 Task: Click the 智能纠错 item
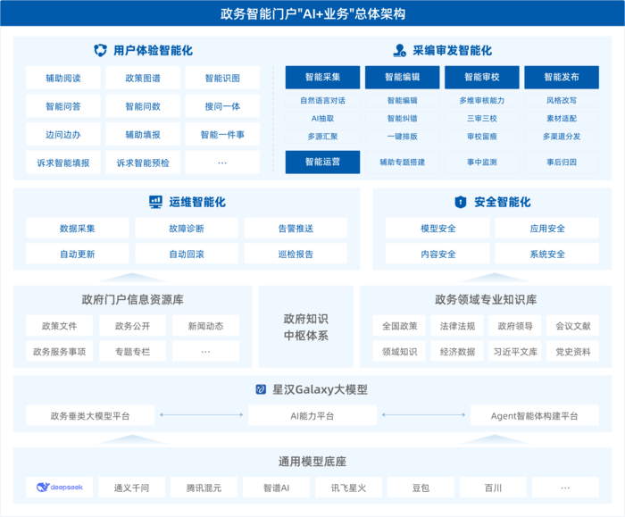point(402,119)
